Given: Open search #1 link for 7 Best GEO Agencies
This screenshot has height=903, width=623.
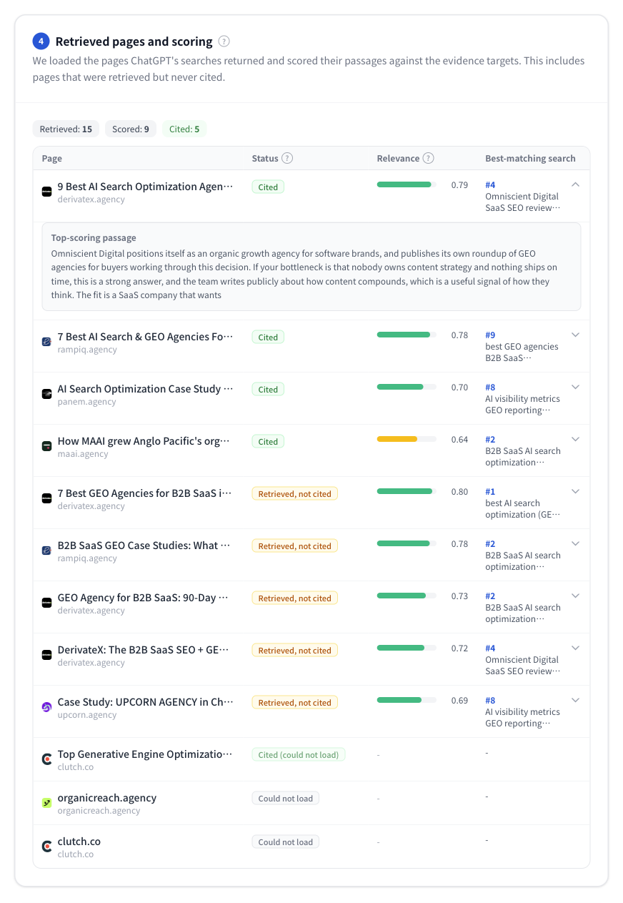Looking at the screenshot, I should pos(490,491).
